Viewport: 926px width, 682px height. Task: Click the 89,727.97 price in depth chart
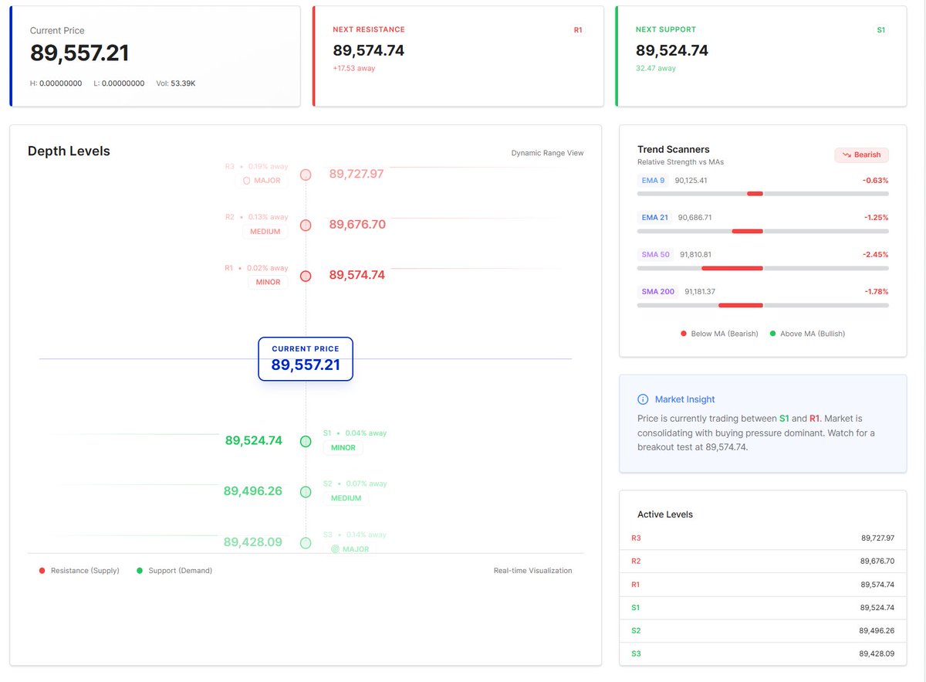357,174
